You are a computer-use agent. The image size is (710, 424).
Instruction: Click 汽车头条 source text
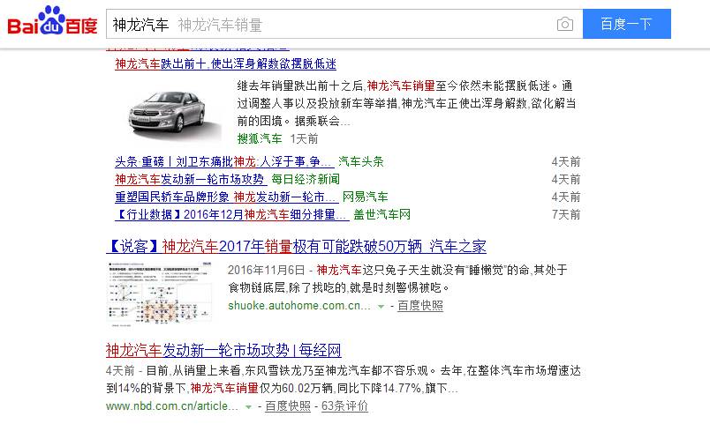tap(361, 161)
